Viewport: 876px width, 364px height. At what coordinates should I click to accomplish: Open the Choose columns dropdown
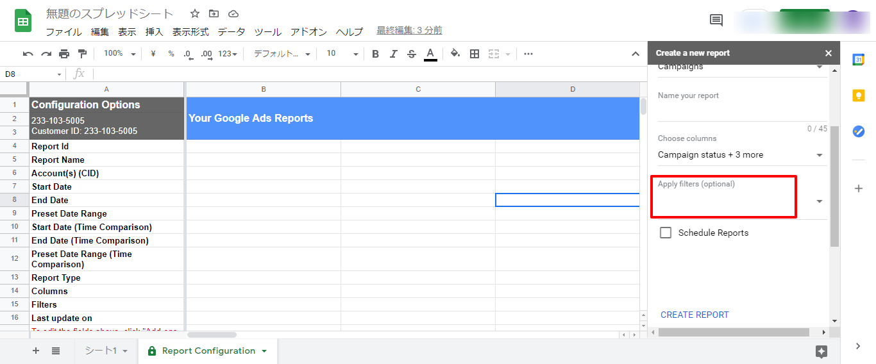[x=741, y=154]
